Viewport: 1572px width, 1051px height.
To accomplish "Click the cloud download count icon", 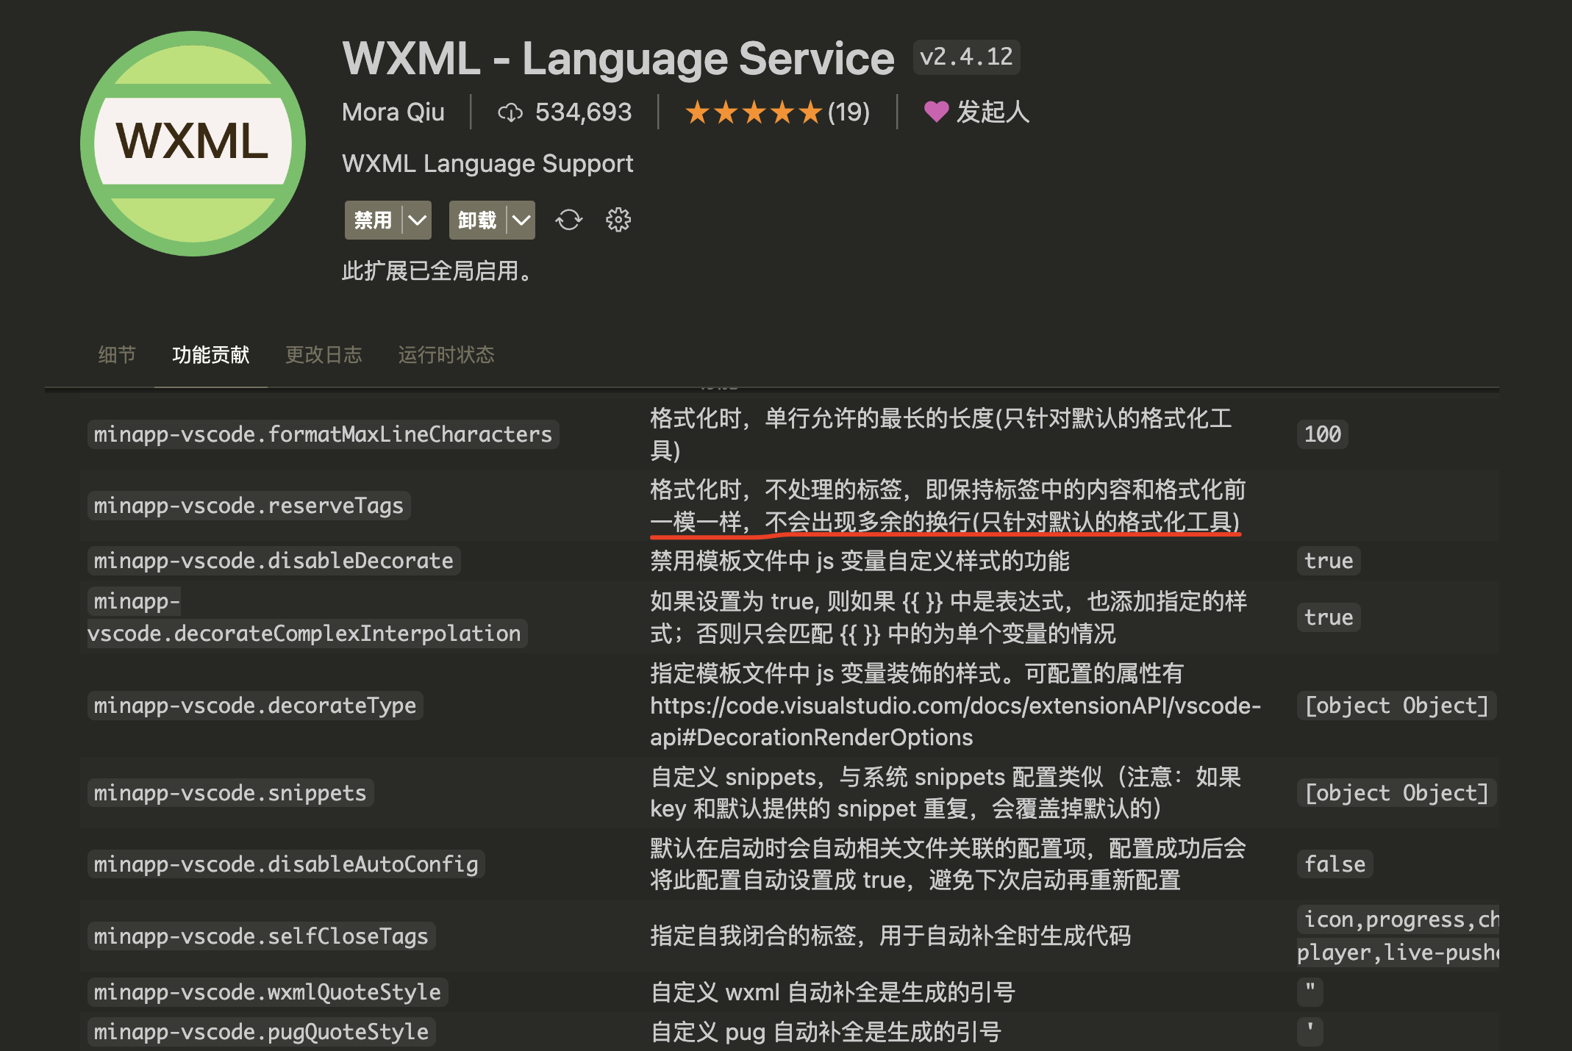I will pos(510,112).
